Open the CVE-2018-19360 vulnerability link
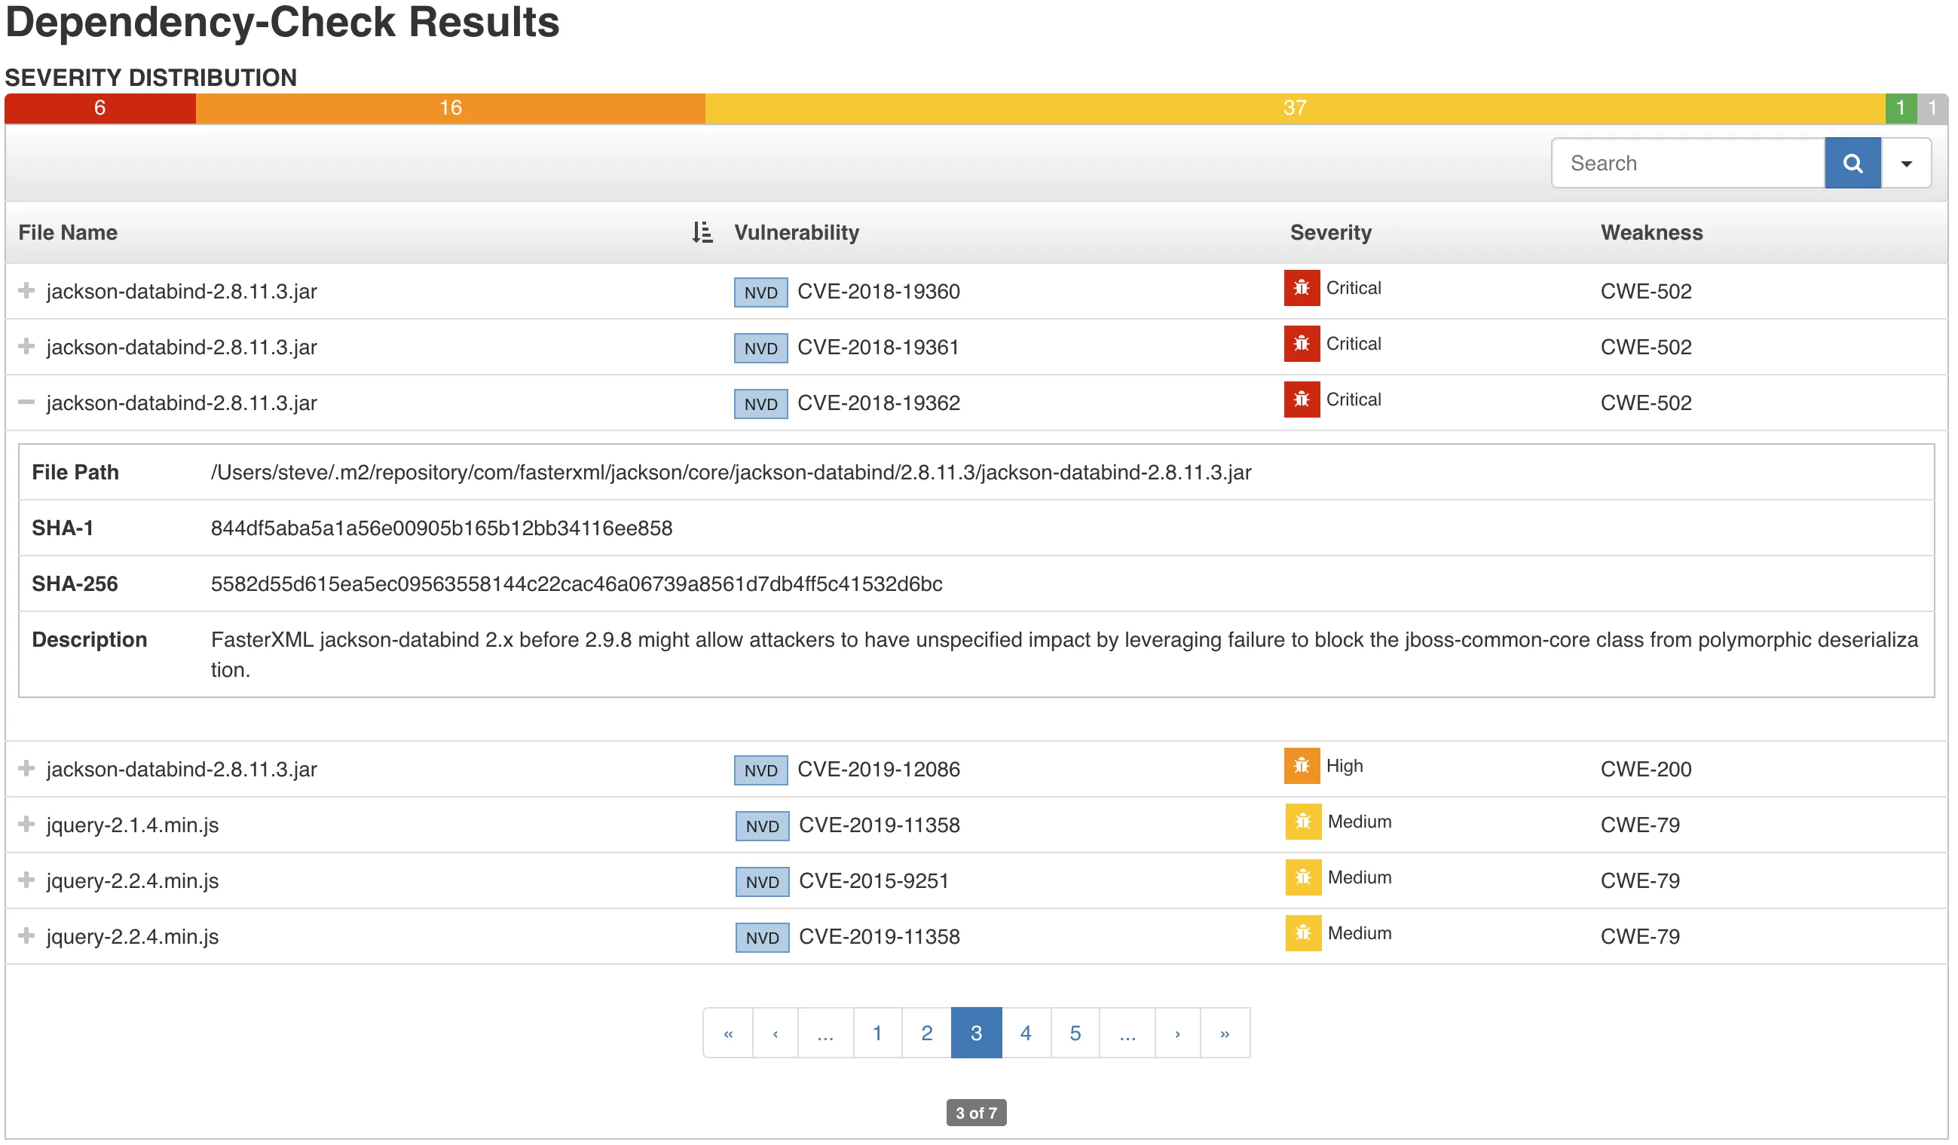 [880, 292]
